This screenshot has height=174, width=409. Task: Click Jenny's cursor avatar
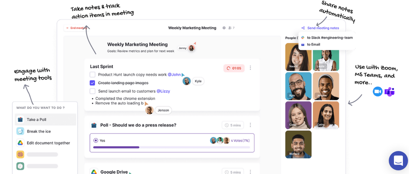click(x=192, y=48)
